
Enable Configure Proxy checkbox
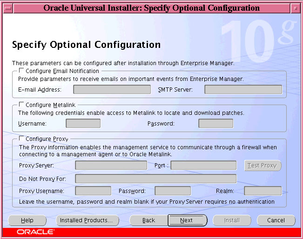[21, 139]
